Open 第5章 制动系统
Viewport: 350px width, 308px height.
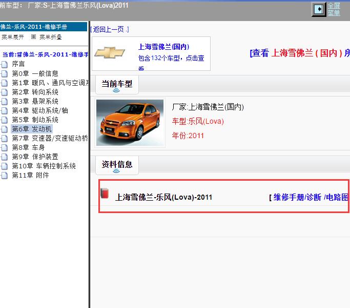coord(35,120)
